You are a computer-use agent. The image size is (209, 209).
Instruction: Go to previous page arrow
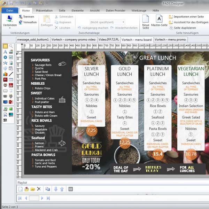tap(26, 198)
